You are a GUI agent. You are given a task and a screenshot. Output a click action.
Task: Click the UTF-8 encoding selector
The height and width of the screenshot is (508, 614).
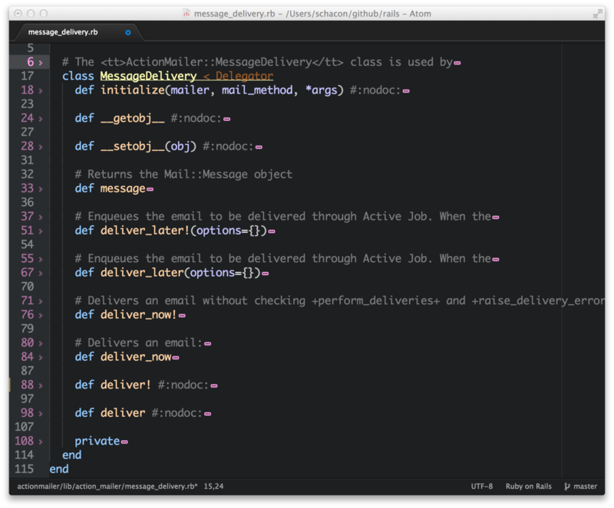click(481, 487)
